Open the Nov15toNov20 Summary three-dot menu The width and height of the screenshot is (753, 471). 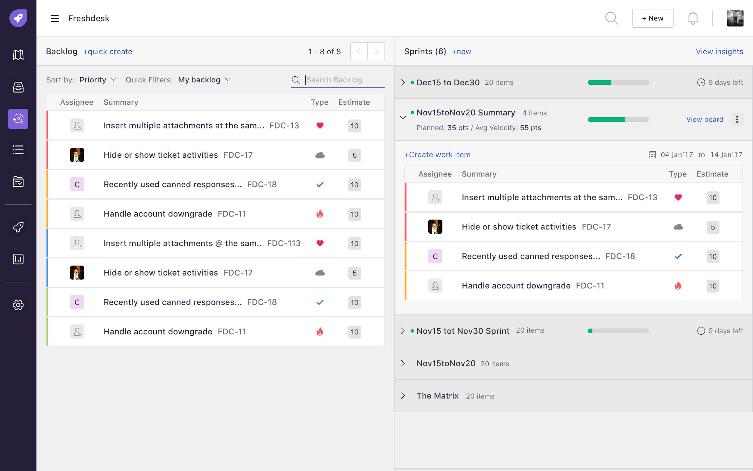coord(737,119)
